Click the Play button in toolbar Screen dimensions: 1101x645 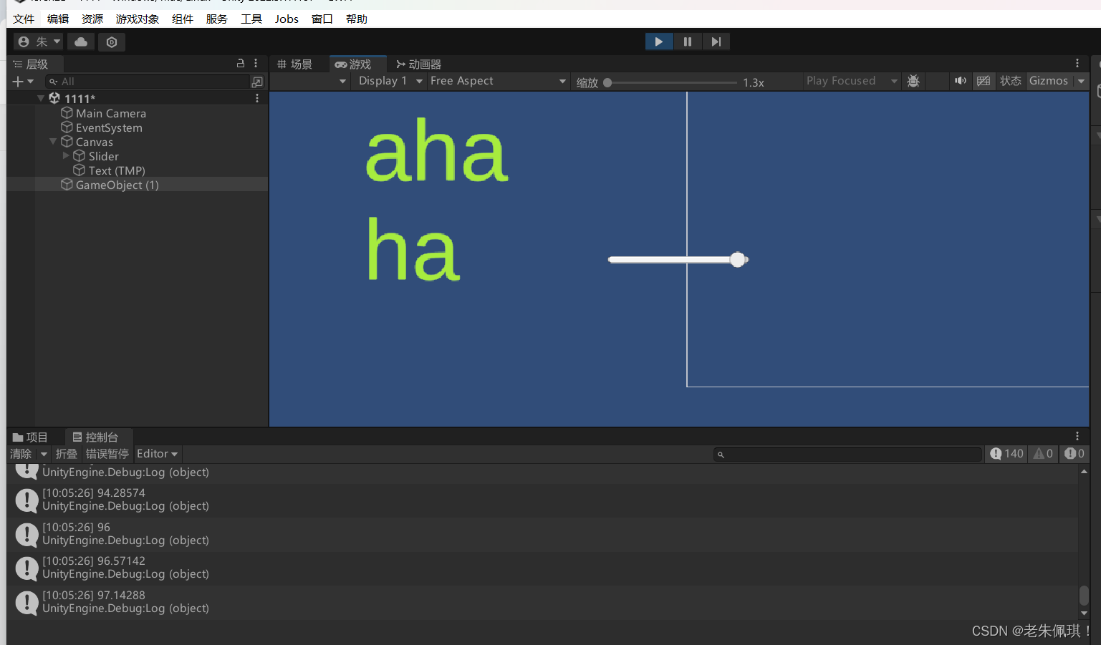point(658,42)
